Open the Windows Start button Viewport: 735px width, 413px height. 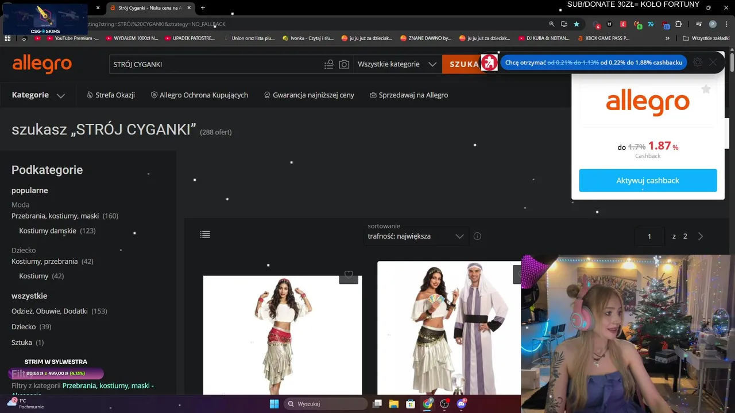(x=274, y=404)
